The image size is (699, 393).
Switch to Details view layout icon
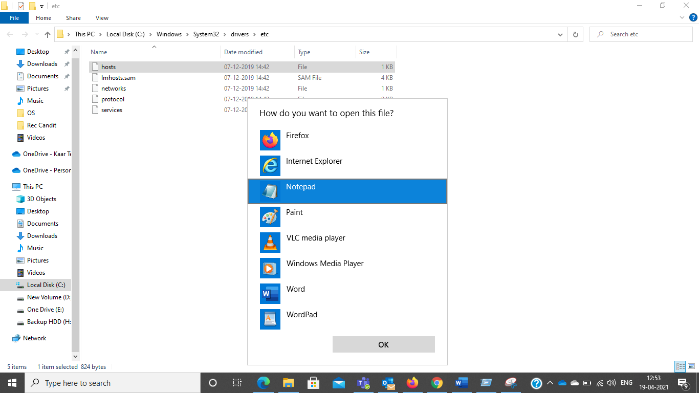click(x=680, y=366)
